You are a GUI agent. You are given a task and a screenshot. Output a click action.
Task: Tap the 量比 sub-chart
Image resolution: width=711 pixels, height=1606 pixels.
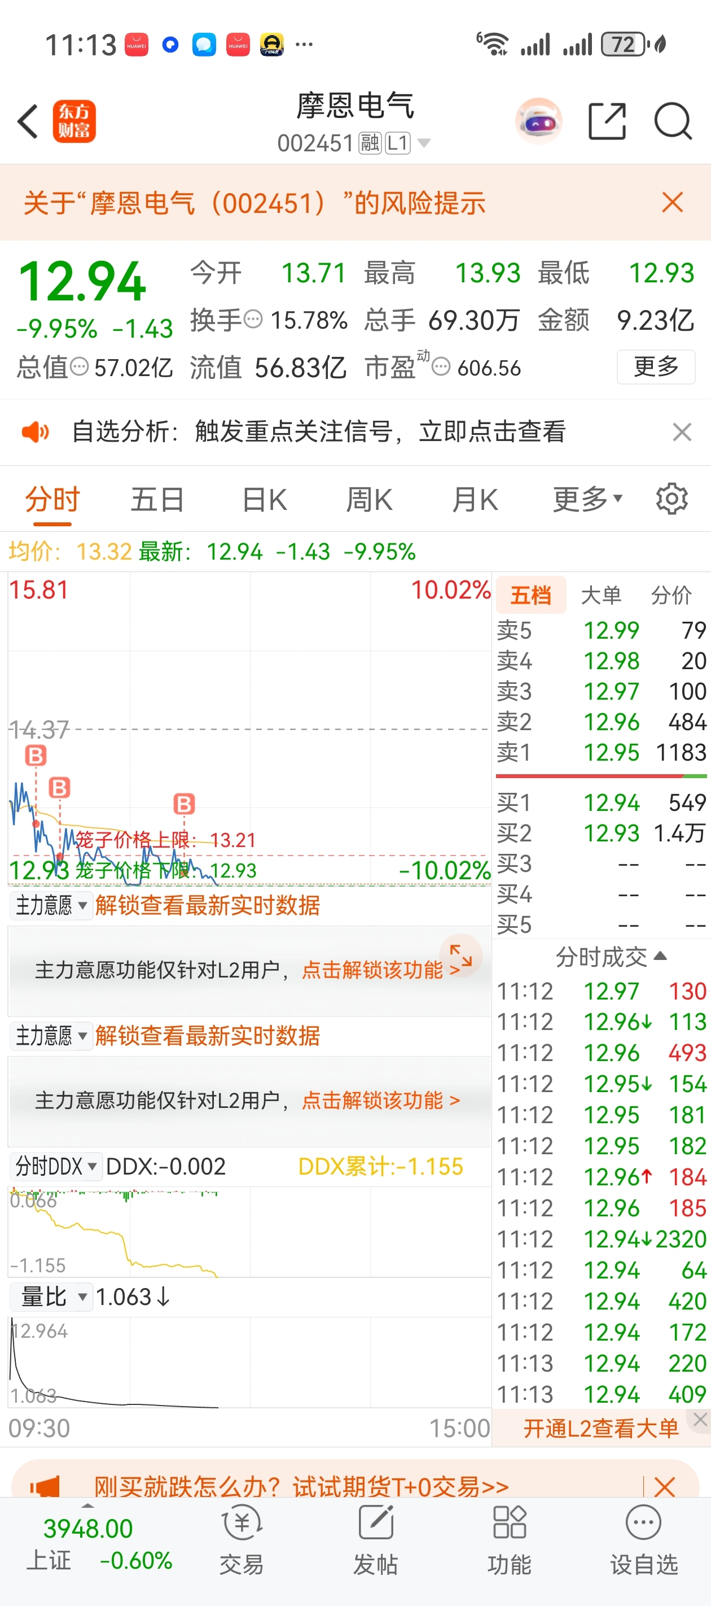coord(249,1362)
